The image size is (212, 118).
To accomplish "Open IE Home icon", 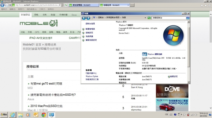I will coord(202,5).
